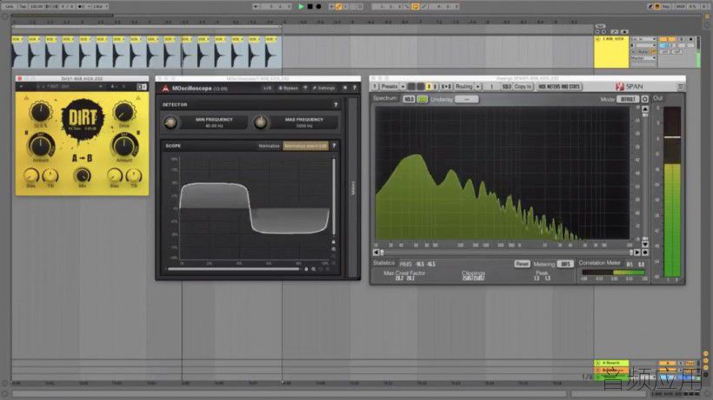713x400 pixels.
Task: Open the SPAN Presets menu
Action: (x=390, y=86)
